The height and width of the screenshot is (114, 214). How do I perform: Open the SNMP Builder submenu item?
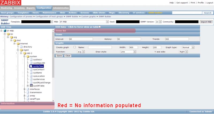pos(155,13)
